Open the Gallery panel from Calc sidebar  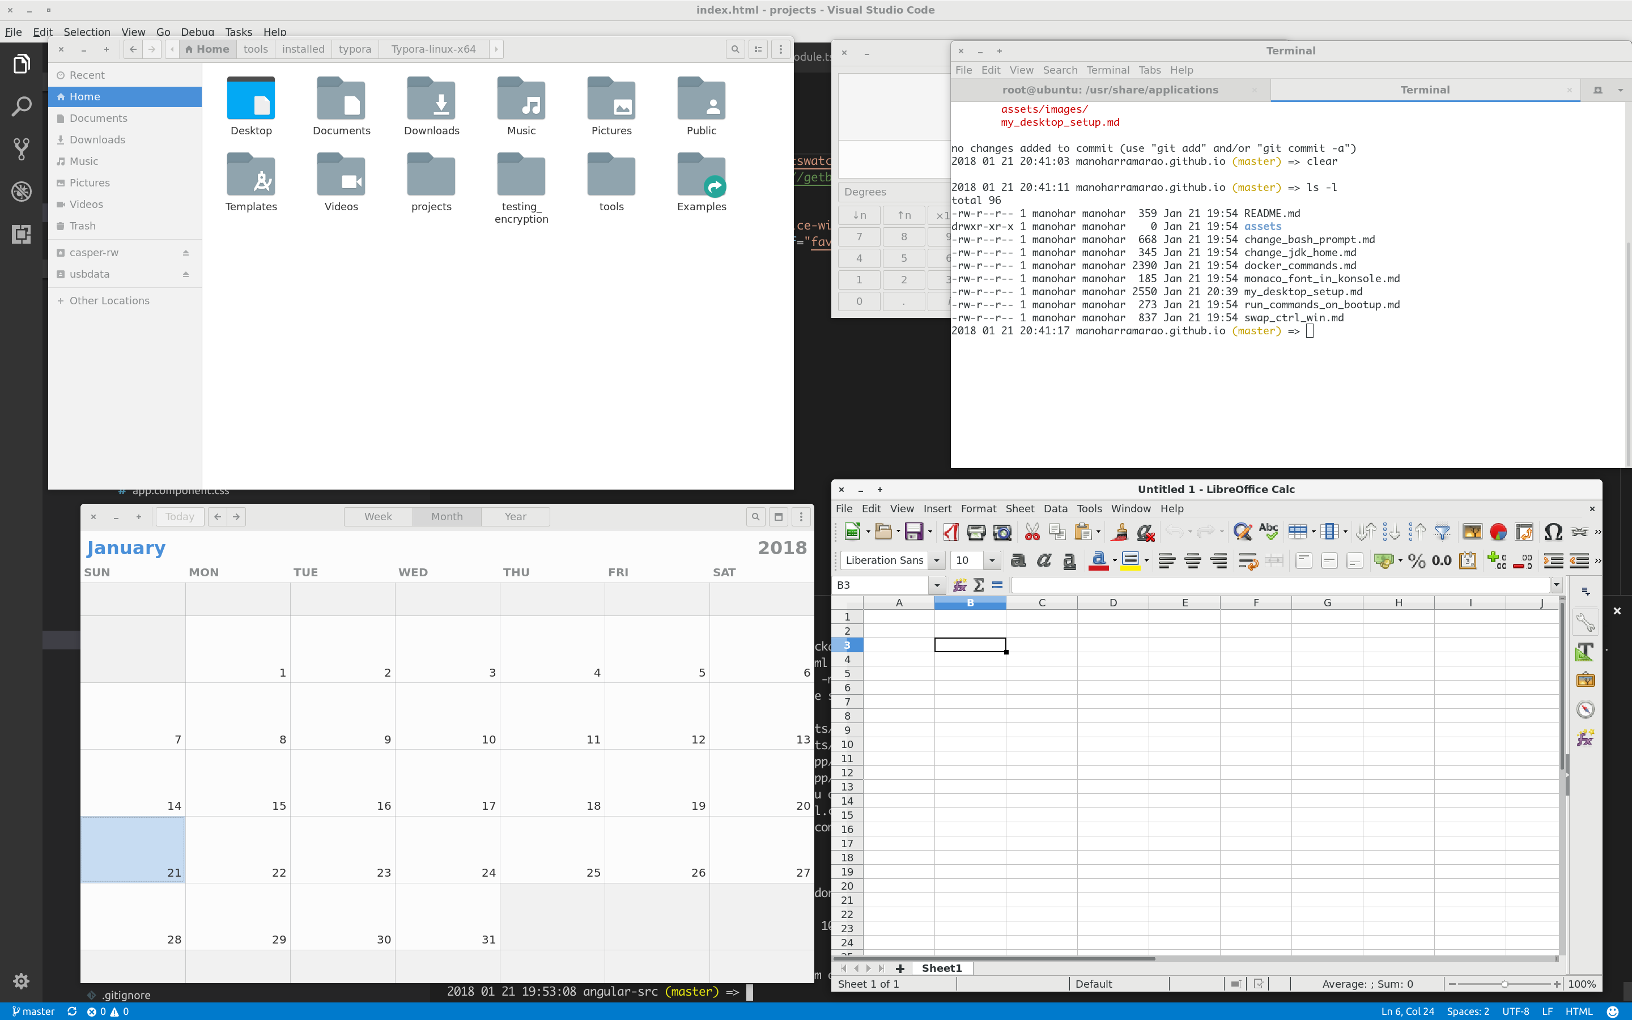tap(1586, 679)
